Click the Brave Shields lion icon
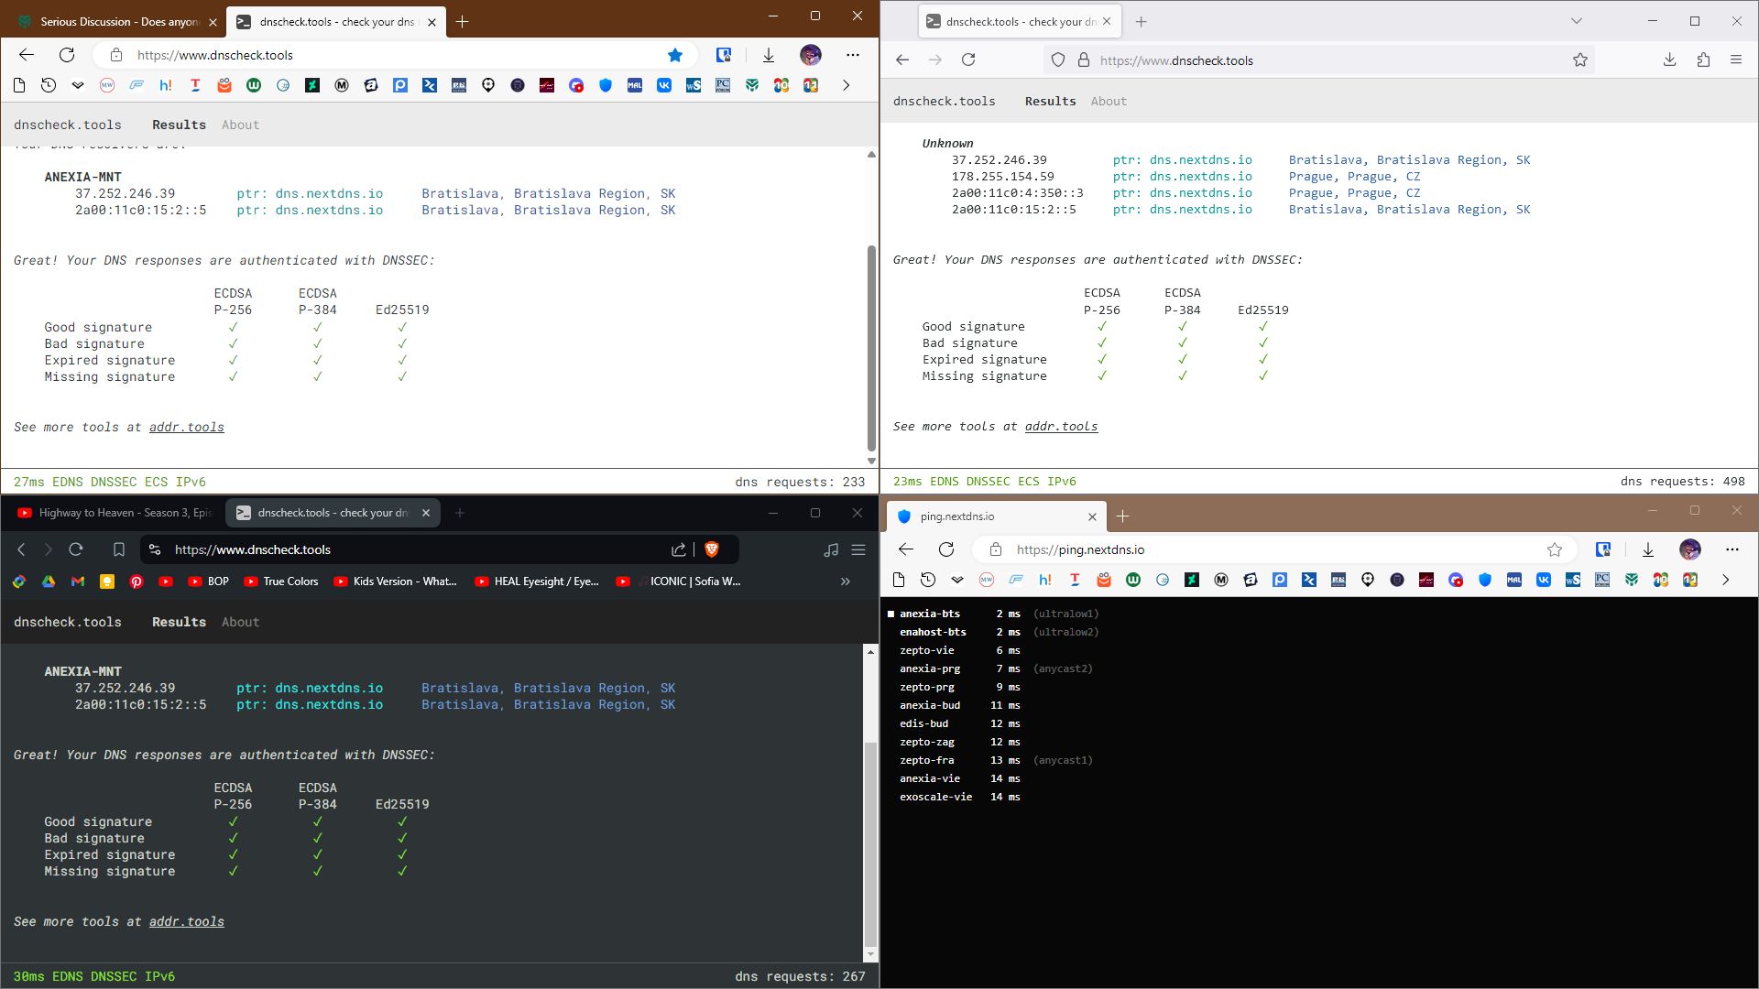Image resolution: width=1759 pixels, height=989 pixels. coord(712,549)
